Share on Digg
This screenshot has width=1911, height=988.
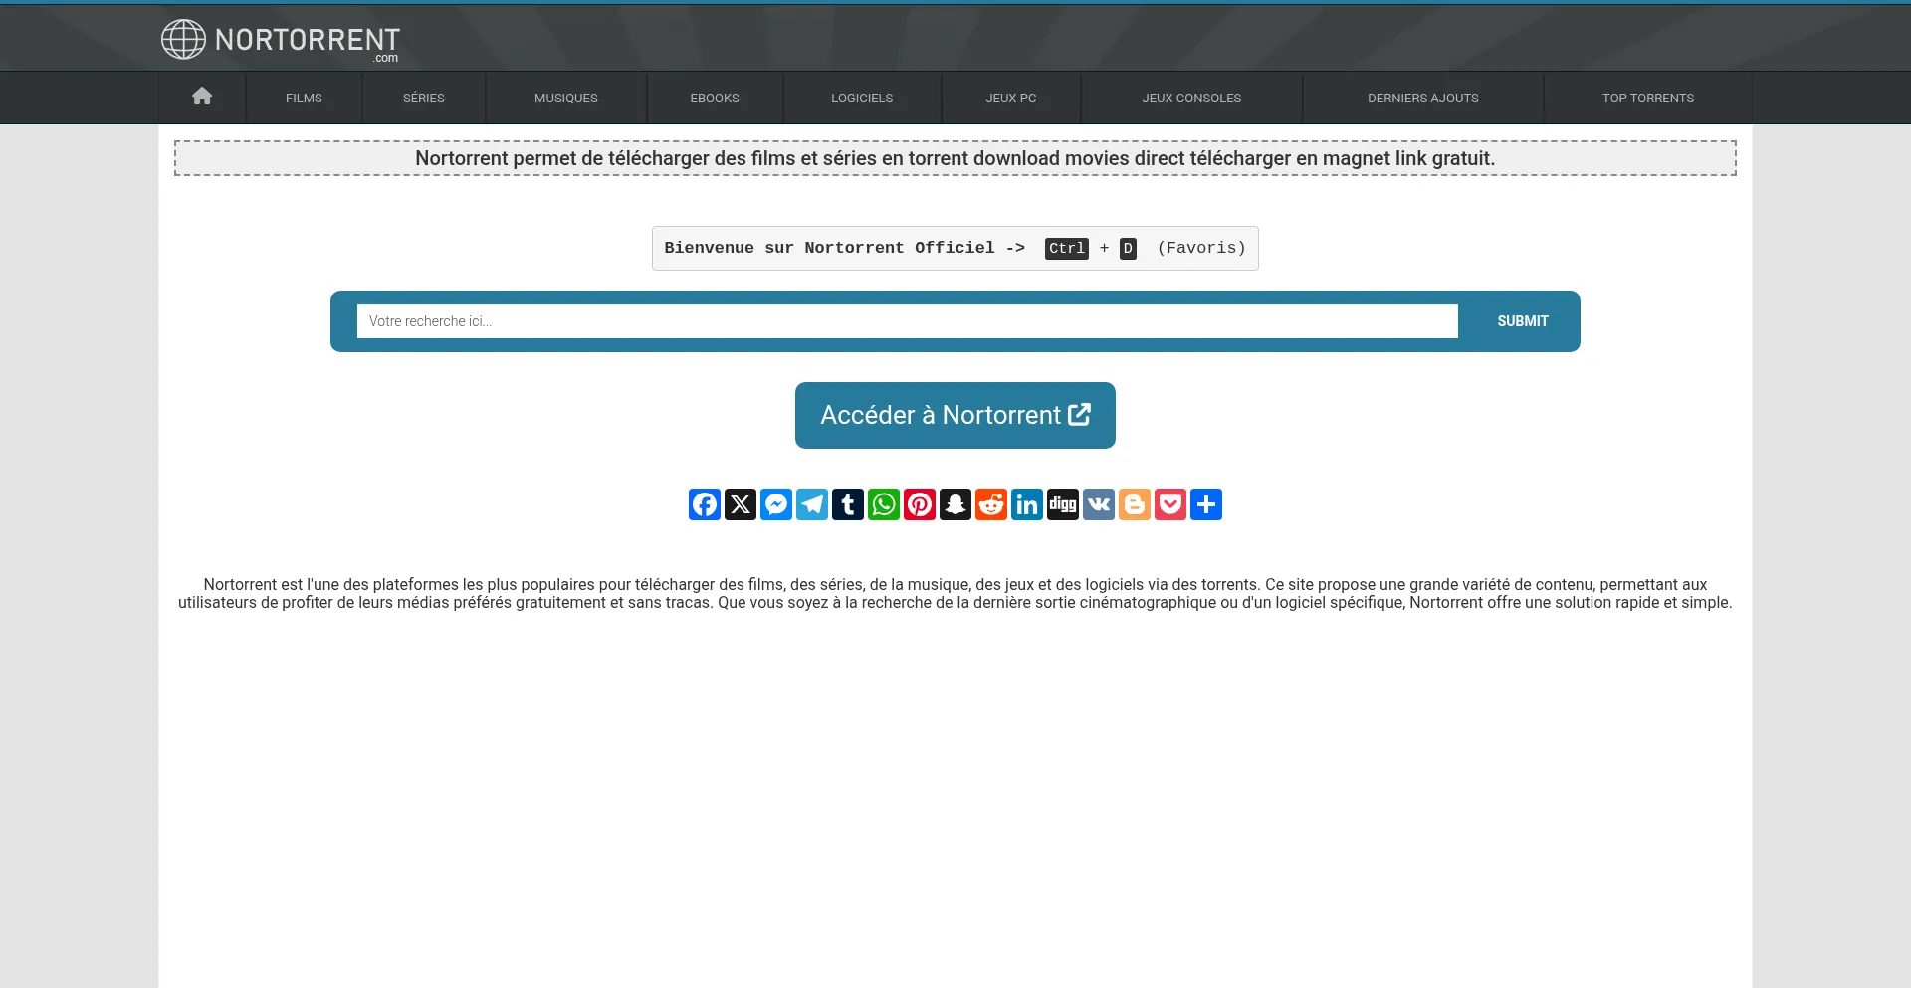[x=1063, y=504]
